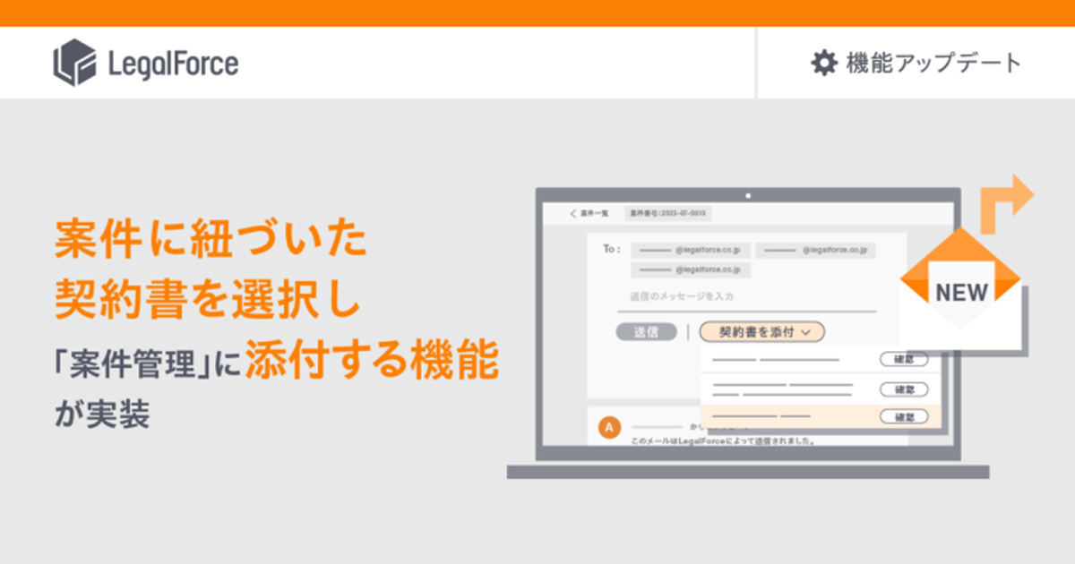The height and width of the screenshot is (564, 1075).
Task: Click the LegalForce logo icon
Action: coord(74,63)
